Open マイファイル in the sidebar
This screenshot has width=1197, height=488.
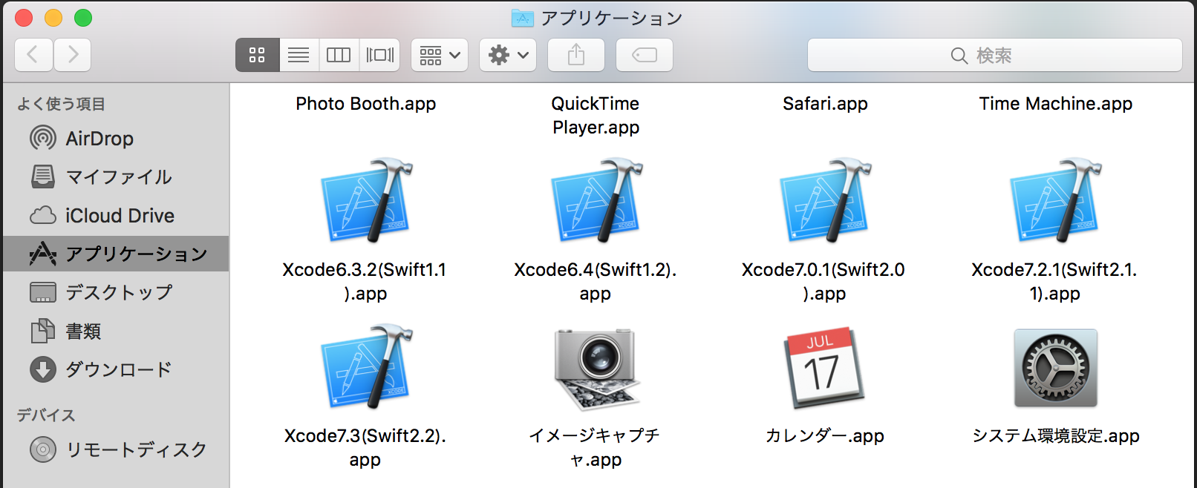coord(116,177)
